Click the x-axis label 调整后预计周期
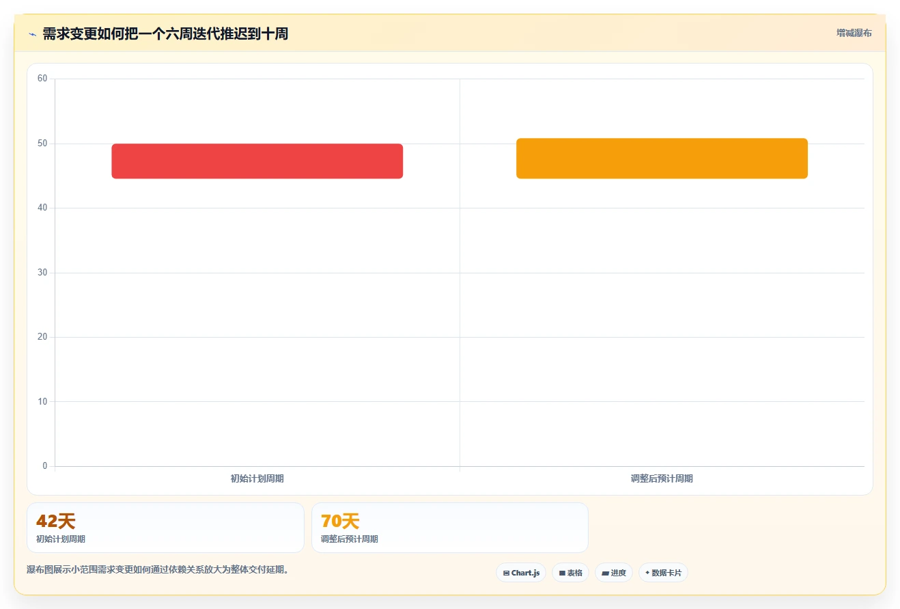Image resolution: width=900 pixels, height=609 pixels. (x=662, y=478)
